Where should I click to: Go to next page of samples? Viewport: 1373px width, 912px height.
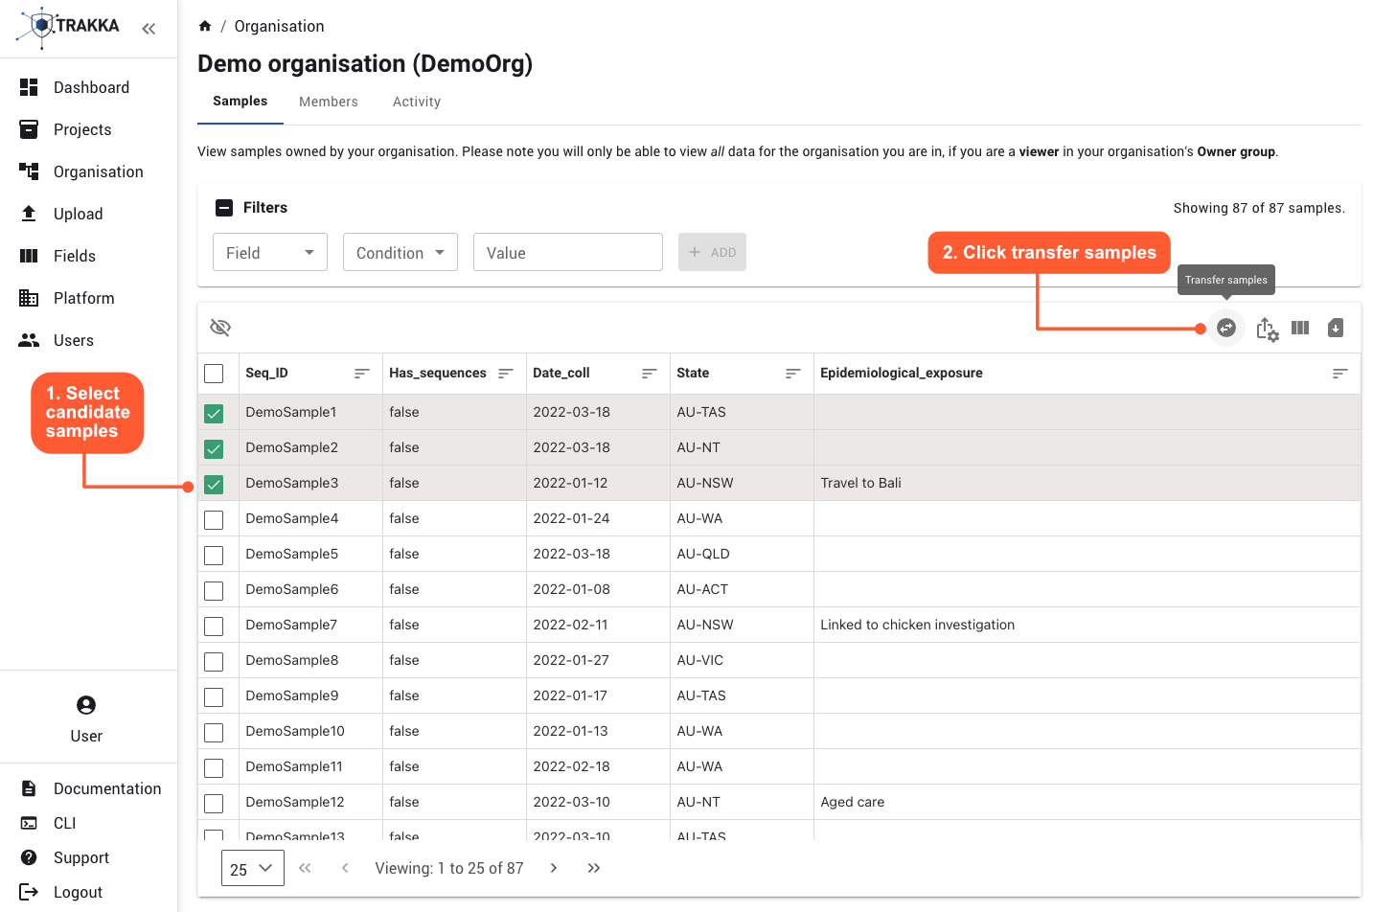coord(554,868)
